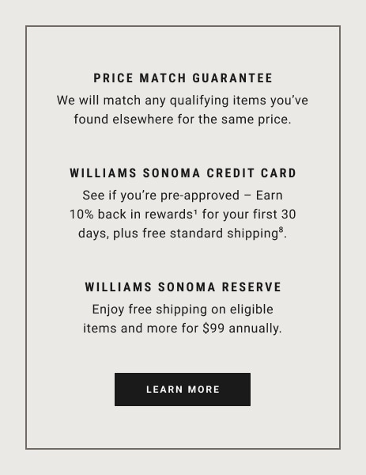
Task: Click the LEARN MORE button
Action: (183, 389)
